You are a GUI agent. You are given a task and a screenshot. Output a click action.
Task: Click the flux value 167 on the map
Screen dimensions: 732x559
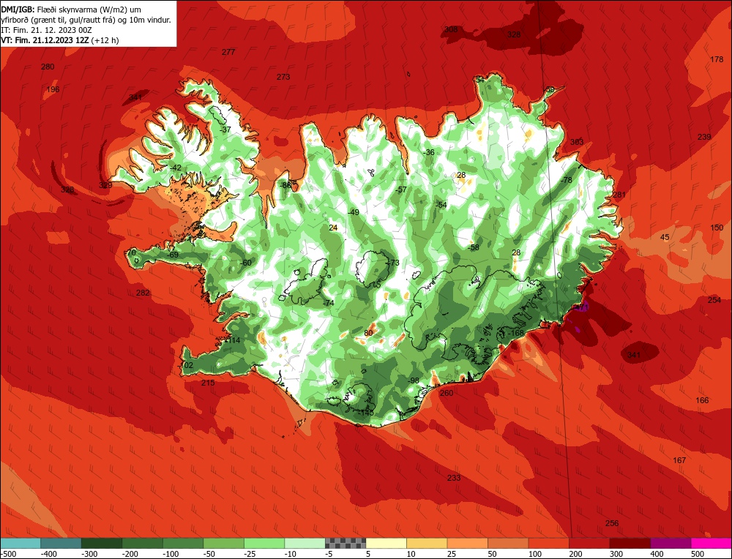[679, 460]
